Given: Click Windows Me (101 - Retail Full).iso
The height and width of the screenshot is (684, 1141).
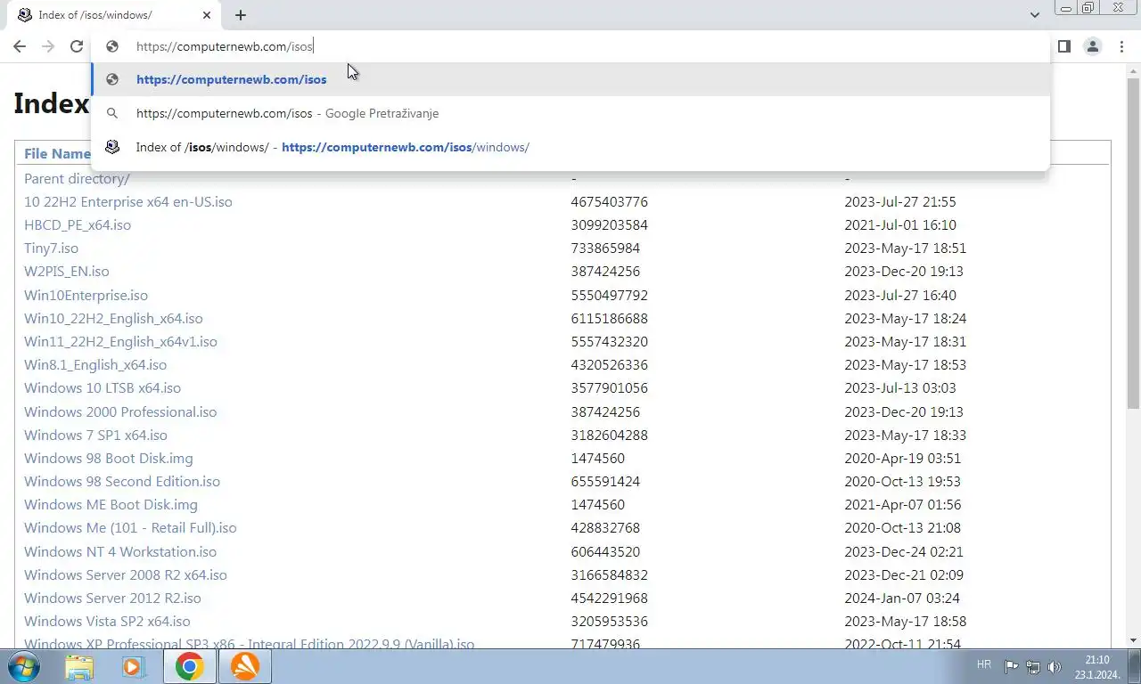Looking at the screenshot, I should pyautogui.click(x=130, y=527).
